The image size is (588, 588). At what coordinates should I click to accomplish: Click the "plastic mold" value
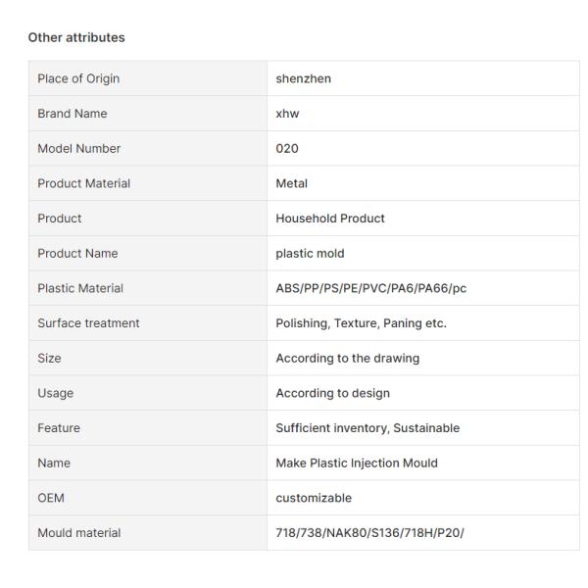[x=310, y=253]
